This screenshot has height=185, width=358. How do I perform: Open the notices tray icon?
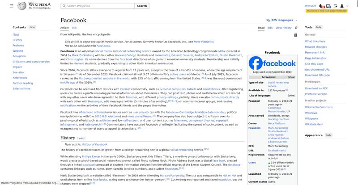(x=329, y=6)
